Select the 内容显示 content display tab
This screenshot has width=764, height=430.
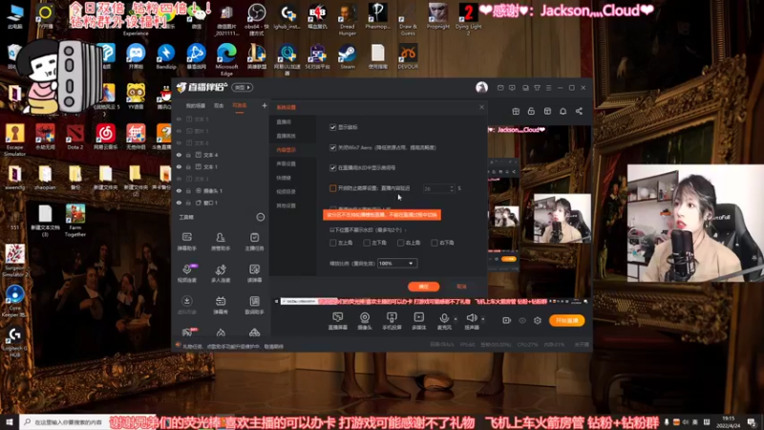[286, 150]
